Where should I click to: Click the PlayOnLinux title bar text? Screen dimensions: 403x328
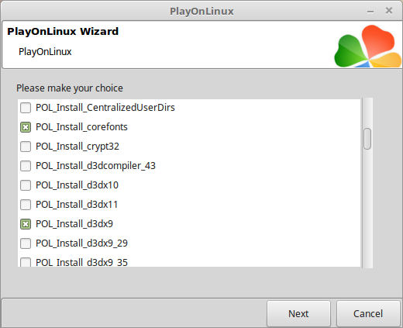point(201,12)
